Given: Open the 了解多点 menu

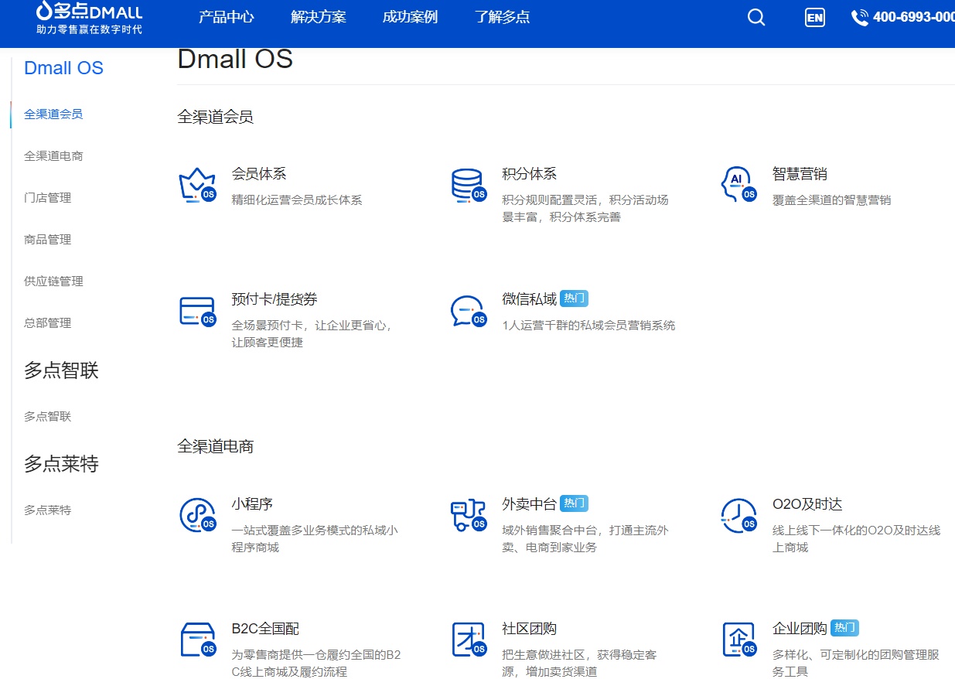Looking at the screenshot, I should click(502, 17).
